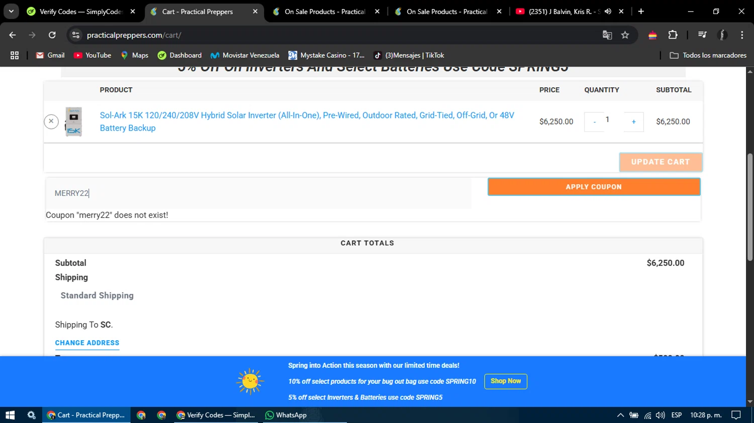This screenshot has width=754, height=423.
Task: Switch to J Balvin YouTube tab
Action: point(557,12)
